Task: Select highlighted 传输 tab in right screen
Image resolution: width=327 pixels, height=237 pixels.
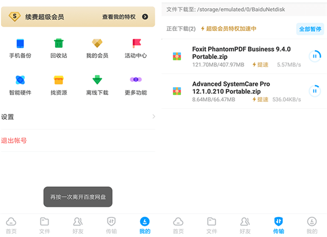Action: pos(278,226)
